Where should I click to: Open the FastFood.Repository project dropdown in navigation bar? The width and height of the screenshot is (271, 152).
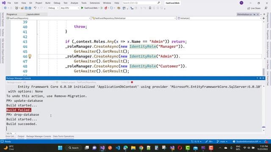48,18
